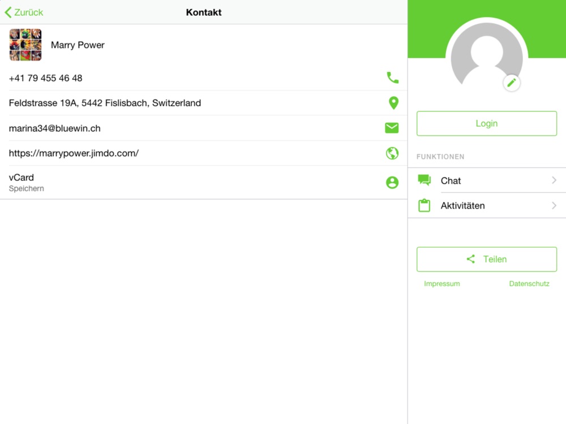This screenshot has width=566, height=424.
Task: Click the Chat speech bubbles icon
Action: tap(424, 180)
